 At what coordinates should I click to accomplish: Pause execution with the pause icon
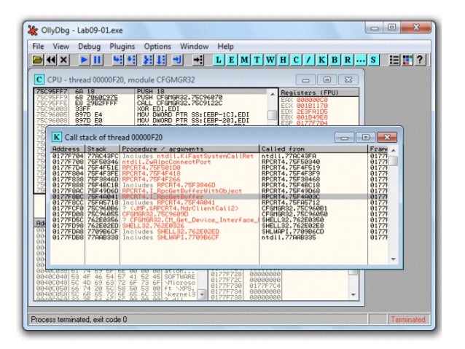pos(97,60)
